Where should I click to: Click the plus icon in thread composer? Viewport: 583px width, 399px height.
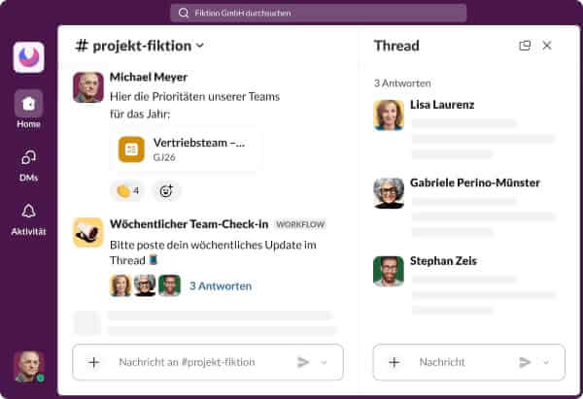tap(394, 362)
